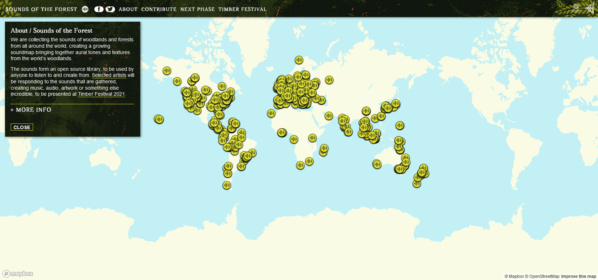Select the northernmost Scandinavia sound marker
The height and width of the screenshot is (280, 598).
(299, 60)
